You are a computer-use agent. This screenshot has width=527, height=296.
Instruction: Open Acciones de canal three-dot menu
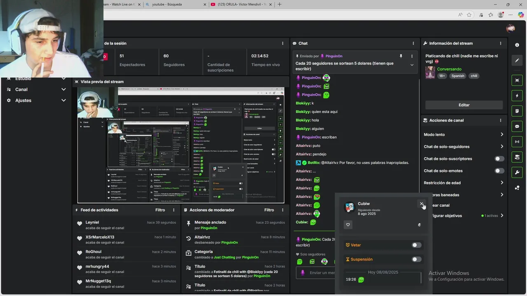coord(501,120)
